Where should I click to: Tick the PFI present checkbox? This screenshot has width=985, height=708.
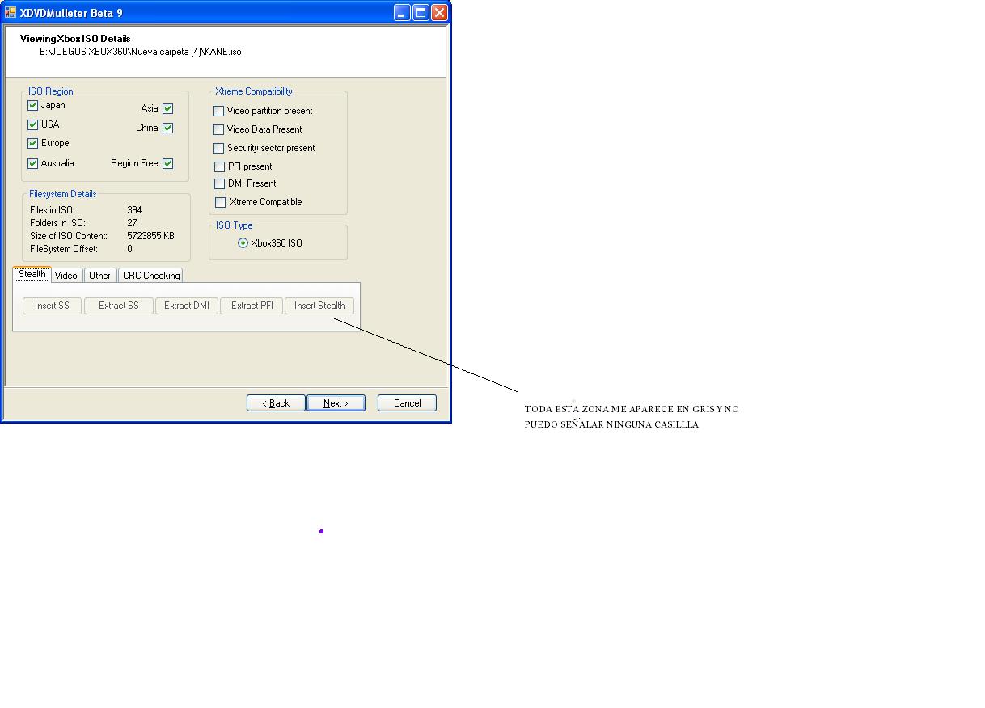tap(220, 167)
